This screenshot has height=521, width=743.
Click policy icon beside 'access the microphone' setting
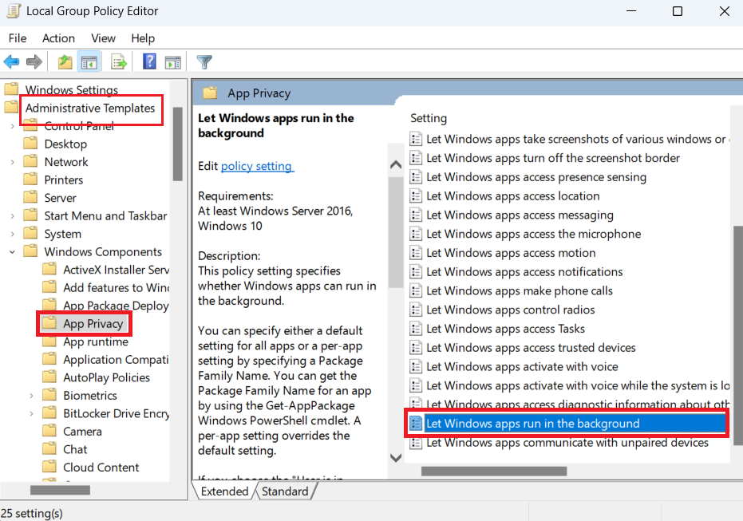pos(416,234)
